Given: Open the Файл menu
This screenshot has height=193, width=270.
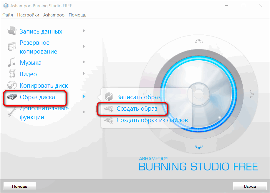Looking at the screenshot, I should click(8, 15).
